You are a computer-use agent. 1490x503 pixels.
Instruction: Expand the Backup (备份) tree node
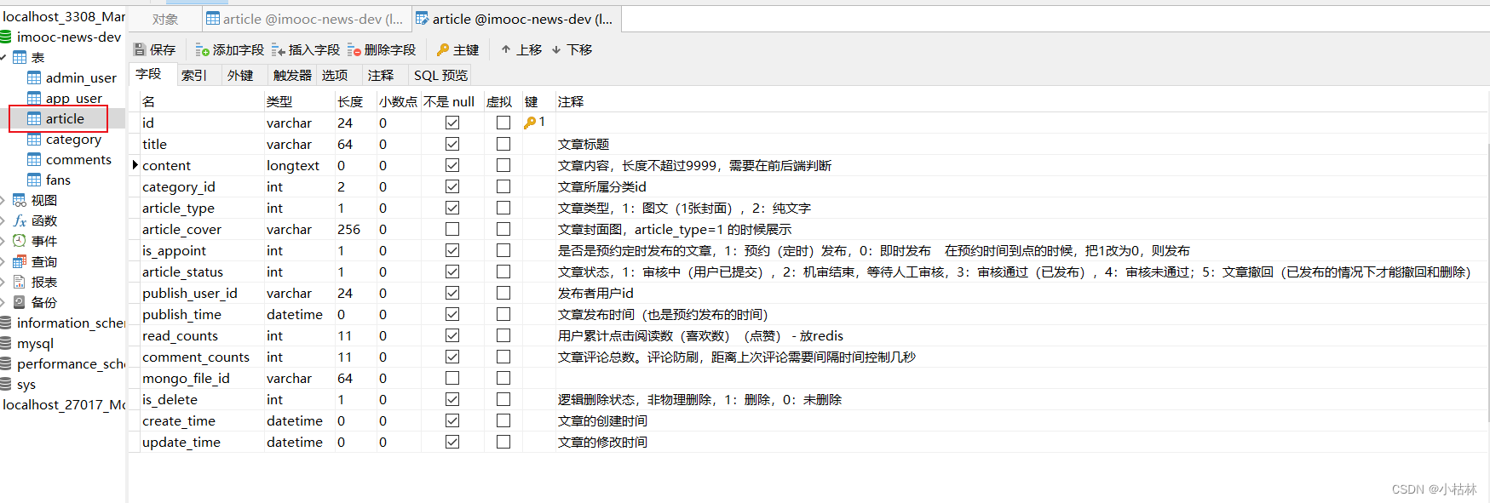click(x=3, y=302)
